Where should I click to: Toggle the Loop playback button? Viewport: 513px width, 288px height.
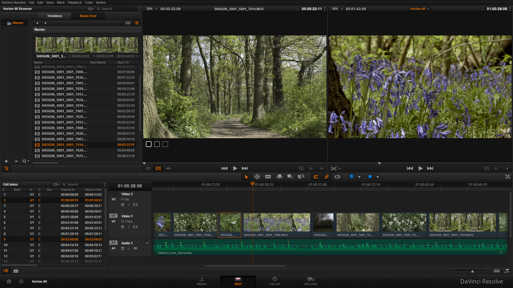(337, 177)
